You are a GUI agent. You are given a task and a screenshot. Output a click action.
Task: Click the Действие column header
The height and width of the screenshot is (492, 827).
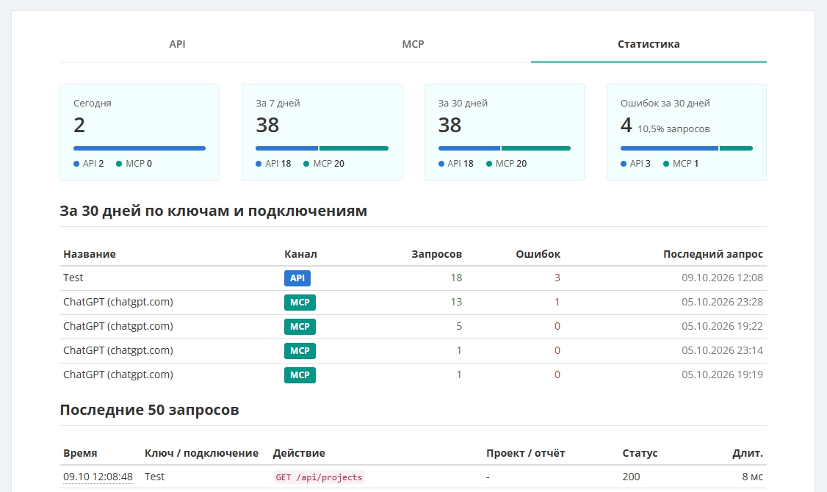pyautogui.click(x=299, y=454)
